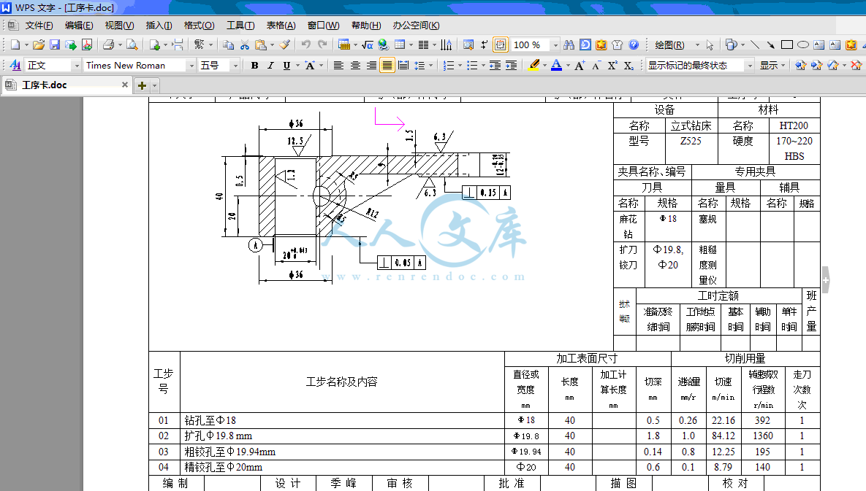The image size is (866, 491).
Task: Switch to the 工序卡.doc document tab
Action: click(x=67, y=85)
